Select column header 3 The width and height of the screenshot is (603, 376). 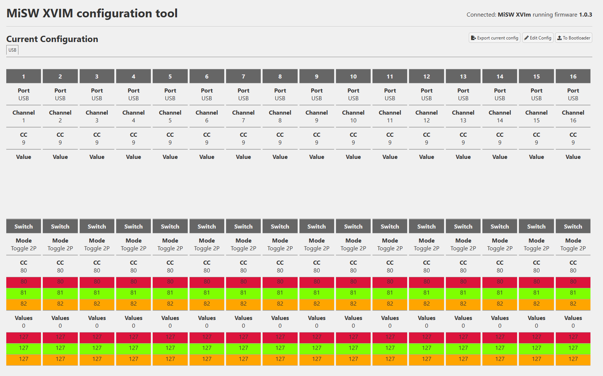97,76
